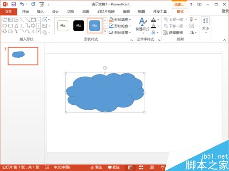Collapse the ribbon with the chevron
Image resolution: width=229 pixels, height=171 pixels.
224,40
